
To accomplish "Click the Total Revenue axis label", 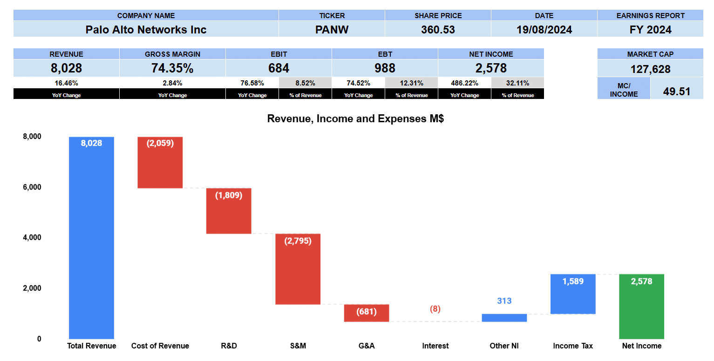I will [91, 346].
